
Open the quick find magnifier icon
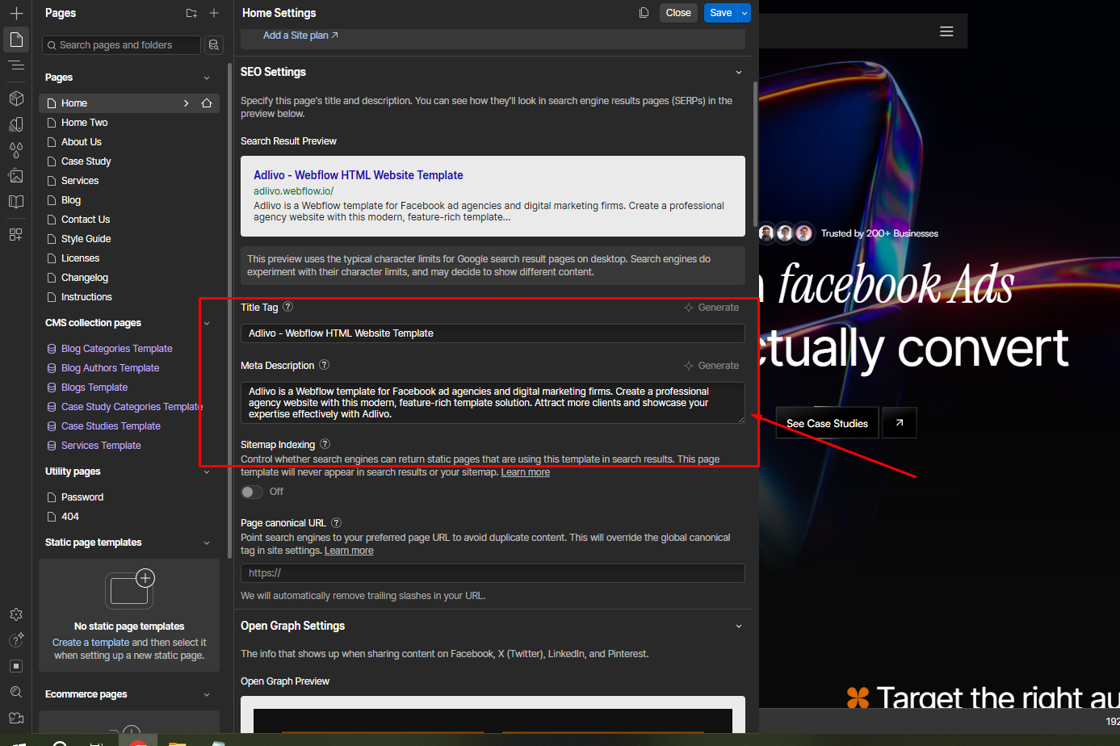coord(16,692)
